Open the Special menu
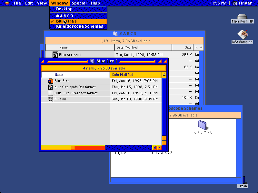The width and height of the screenshot is (258, 193). [x=79, y=3]
